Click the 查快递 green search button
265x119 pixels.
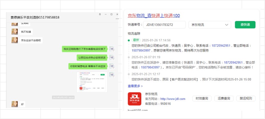point(245,25)
